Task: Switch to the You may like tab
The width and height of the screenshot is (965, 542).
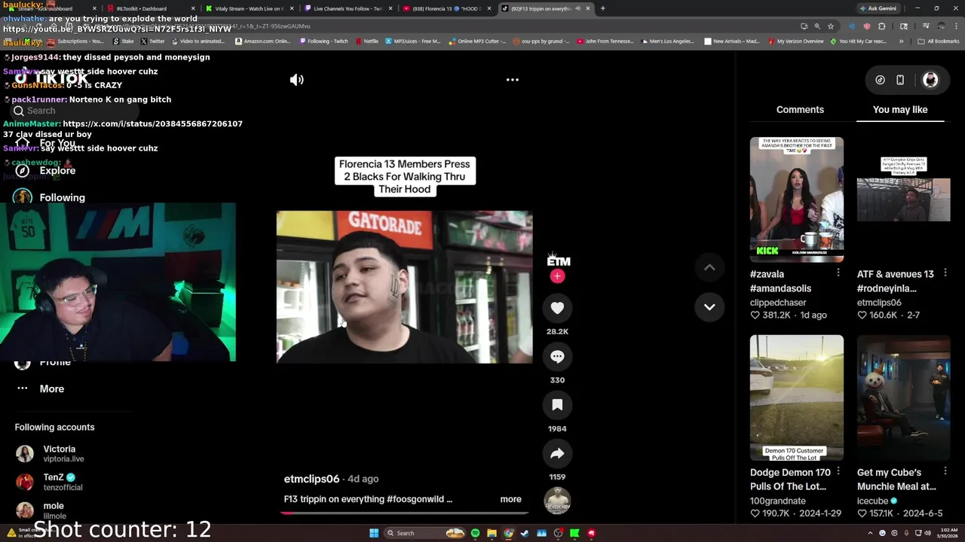Action: pyautogui.click(x=900, y=110)
